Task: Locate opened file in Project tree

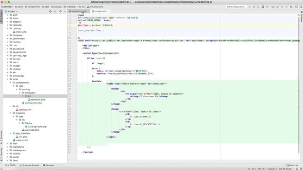Action: click(51, 11)
